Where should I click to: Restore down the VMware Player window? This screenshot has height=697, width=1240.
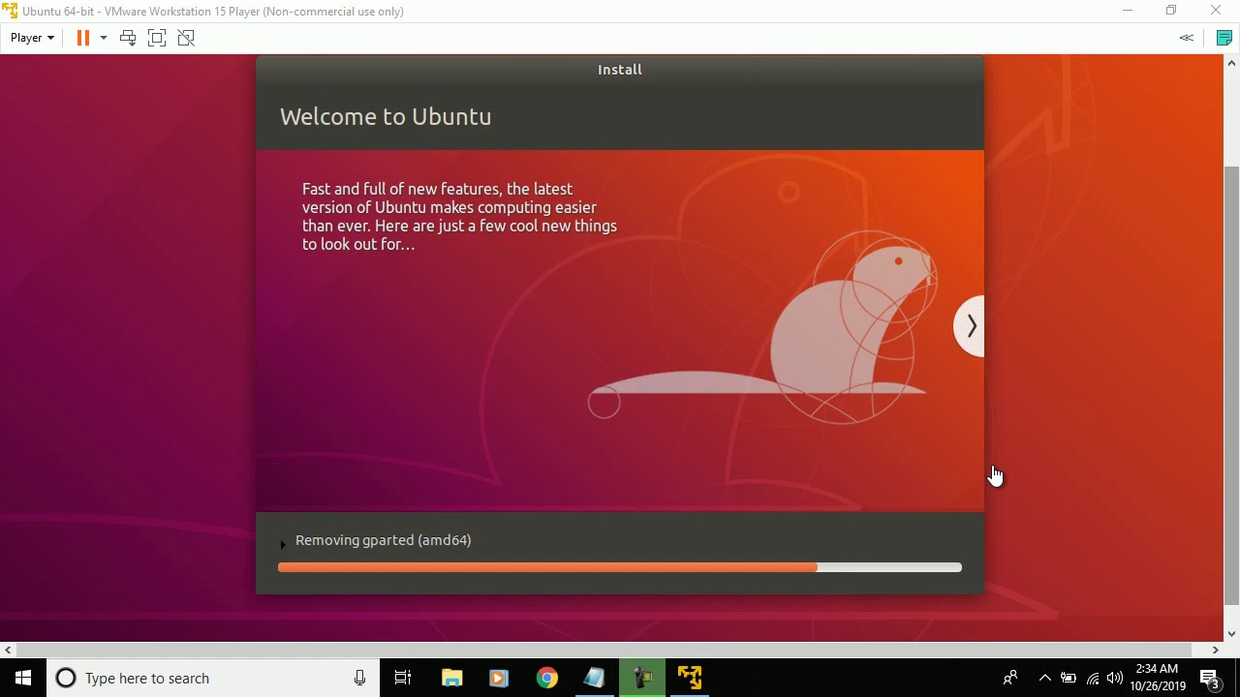(x=1171, y=11)
